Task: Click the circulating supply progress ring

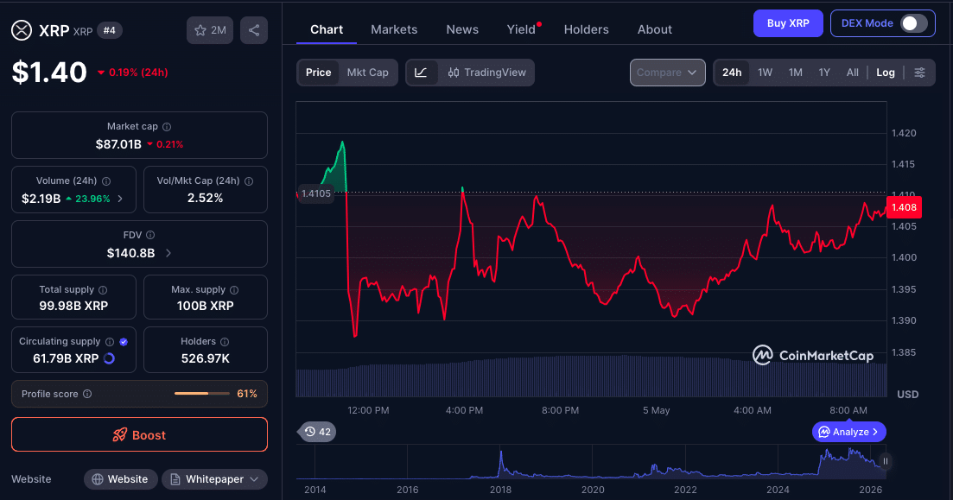Action: [x=110, y=358]
